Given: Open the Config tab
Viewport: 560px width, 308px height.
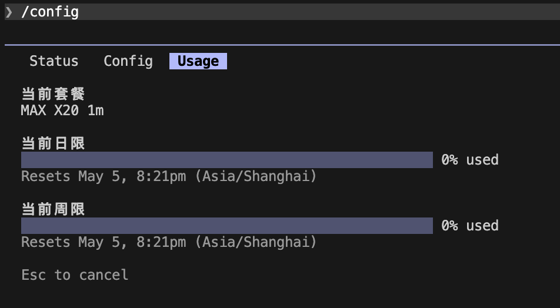Looking at the screenshot, I should [128, 61].
